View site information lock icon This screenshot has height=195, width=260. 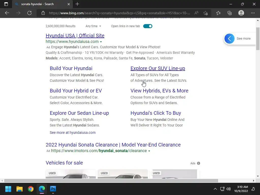click(x=43, y=13)
